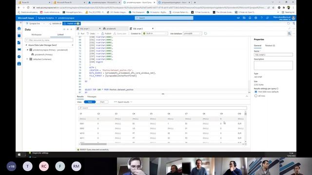Image resolution: width=312 pixels, height=175 pixels.
Task: Expand the attached containers node
Action: click(27, 59)
